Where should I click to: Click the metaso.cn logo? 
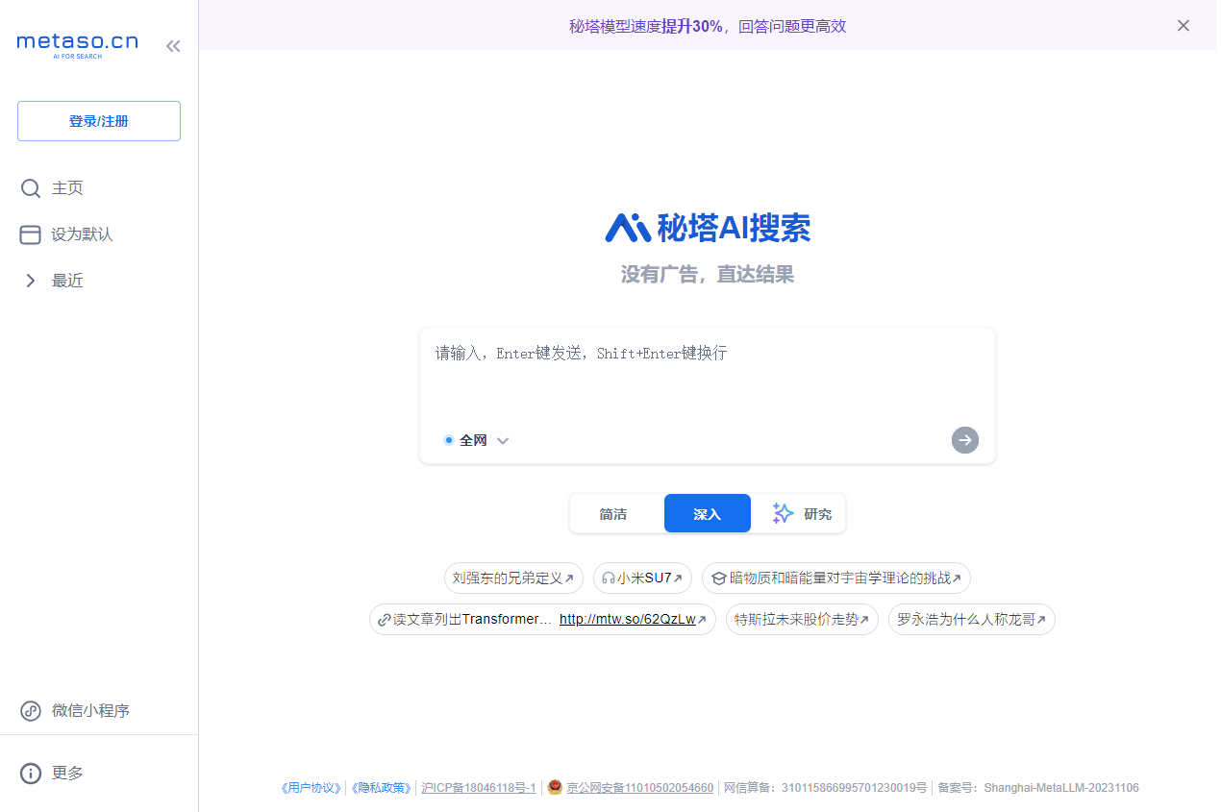pos(77,45)
